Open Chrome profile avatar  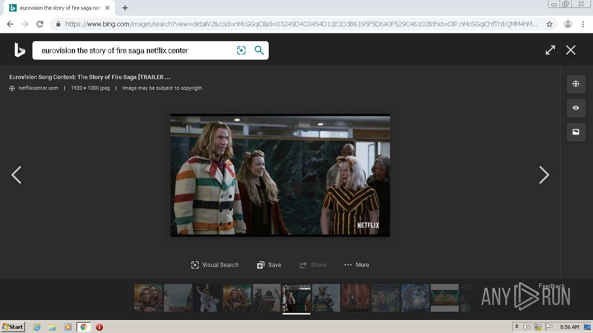tap(568, 24)
